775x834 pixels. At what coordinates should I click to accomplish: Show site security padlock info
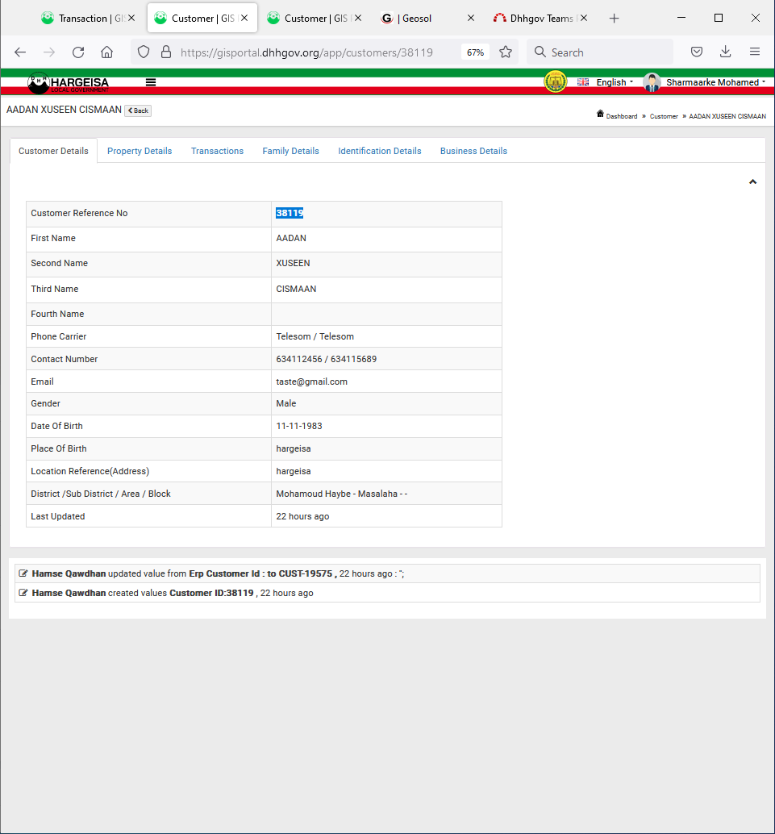(x=166, y=52)
